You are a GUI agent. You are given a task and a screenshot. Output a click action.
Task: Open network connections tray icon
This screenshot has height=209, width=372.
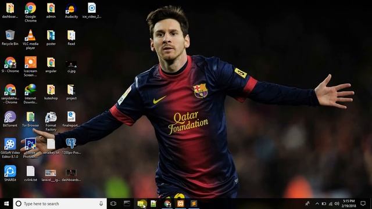(331, 204)
